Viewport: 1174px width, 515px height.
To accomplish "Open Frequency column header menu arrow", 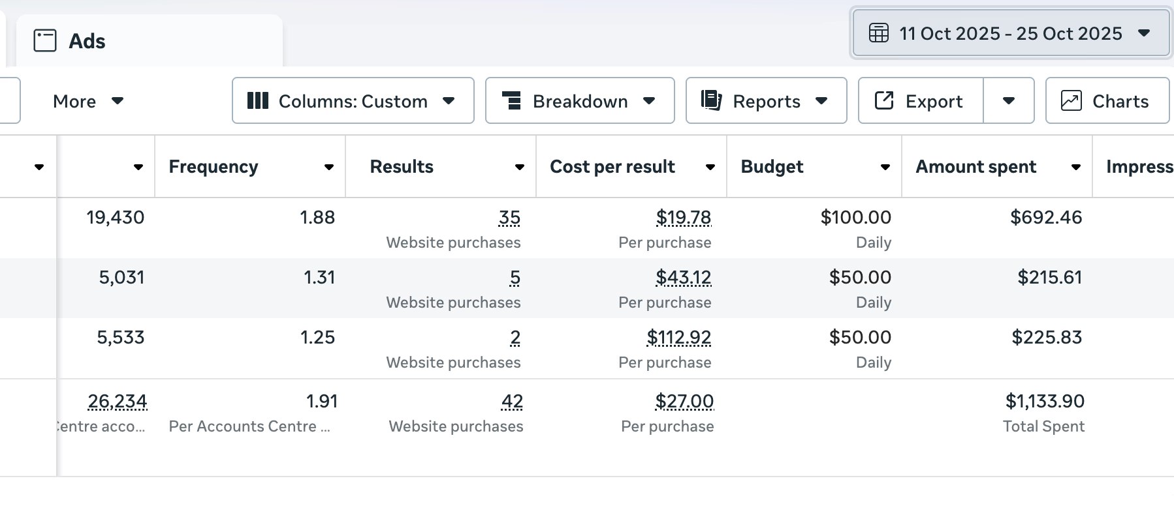I will (x=329, y=167).
